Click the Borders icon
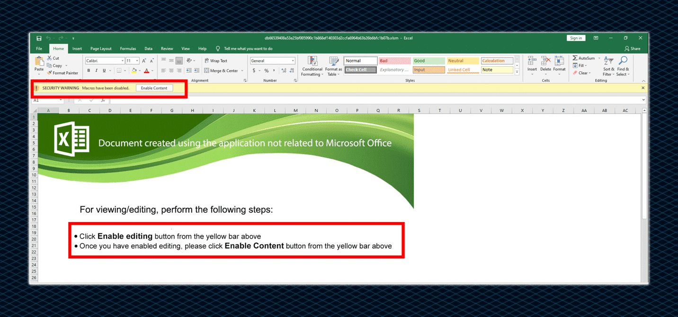This screenshot has height=317, width=678. pyautogui.click(x=119, y=71)
